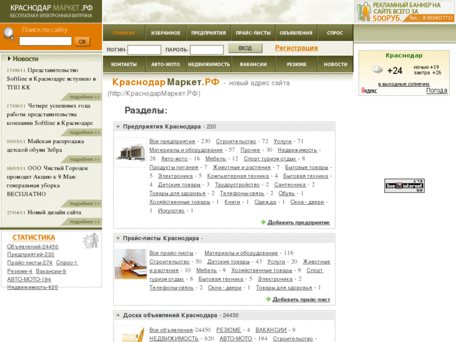Viewport: 456px width, 342px height.
Task: Click the Краснодар Маркет.РФ site logo
Action: [x=51, y=11]
